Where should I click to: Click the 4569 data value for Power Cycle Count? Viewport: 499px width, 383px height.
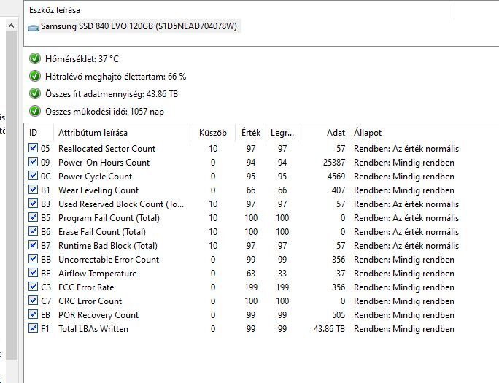336,177
